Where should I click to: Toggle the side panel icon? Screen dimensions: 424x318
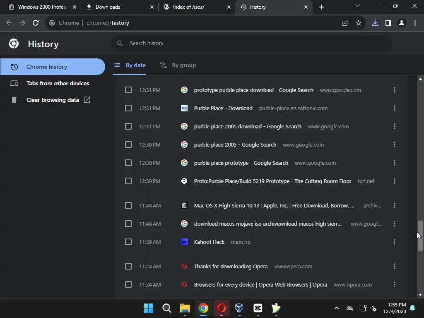coord(388,23)
